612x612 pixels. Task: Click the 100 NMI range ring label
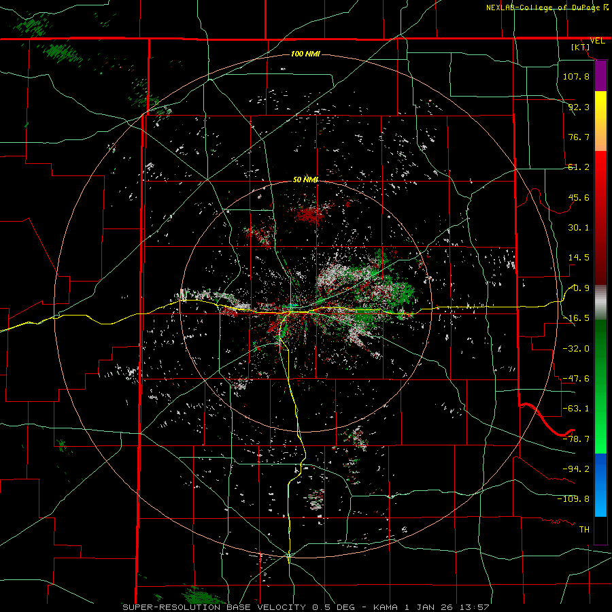coord(305,54)
